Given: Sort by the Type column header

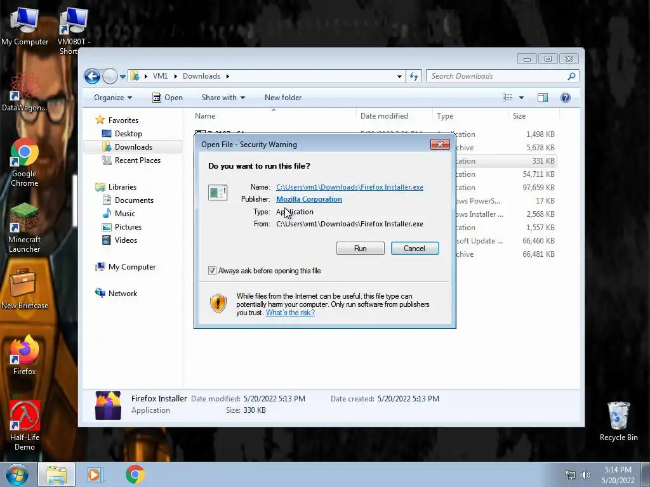Looking at the screenshot, I should click(470, 116).
